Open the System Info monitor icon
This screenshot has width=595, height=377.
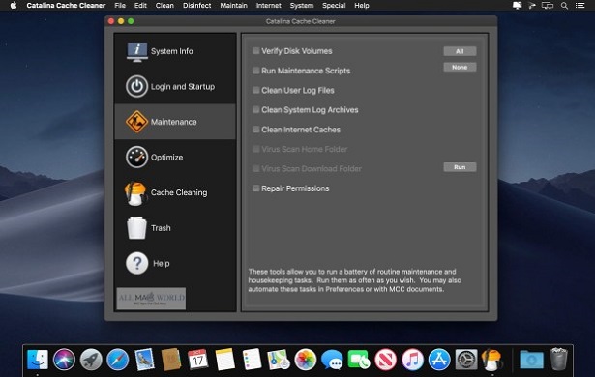(137, 52)
